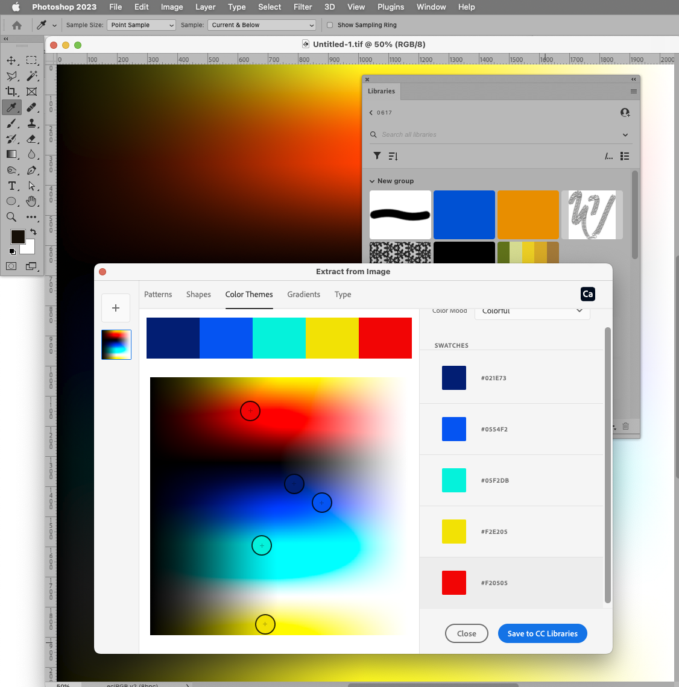Collapse the New group in Libraries
The width and height of the screenshot is (679, 687).
click(x=371, y=180)
